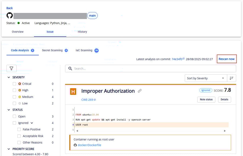
Task: Click the sort order direction icon
Action: click(x=231, y=78)
